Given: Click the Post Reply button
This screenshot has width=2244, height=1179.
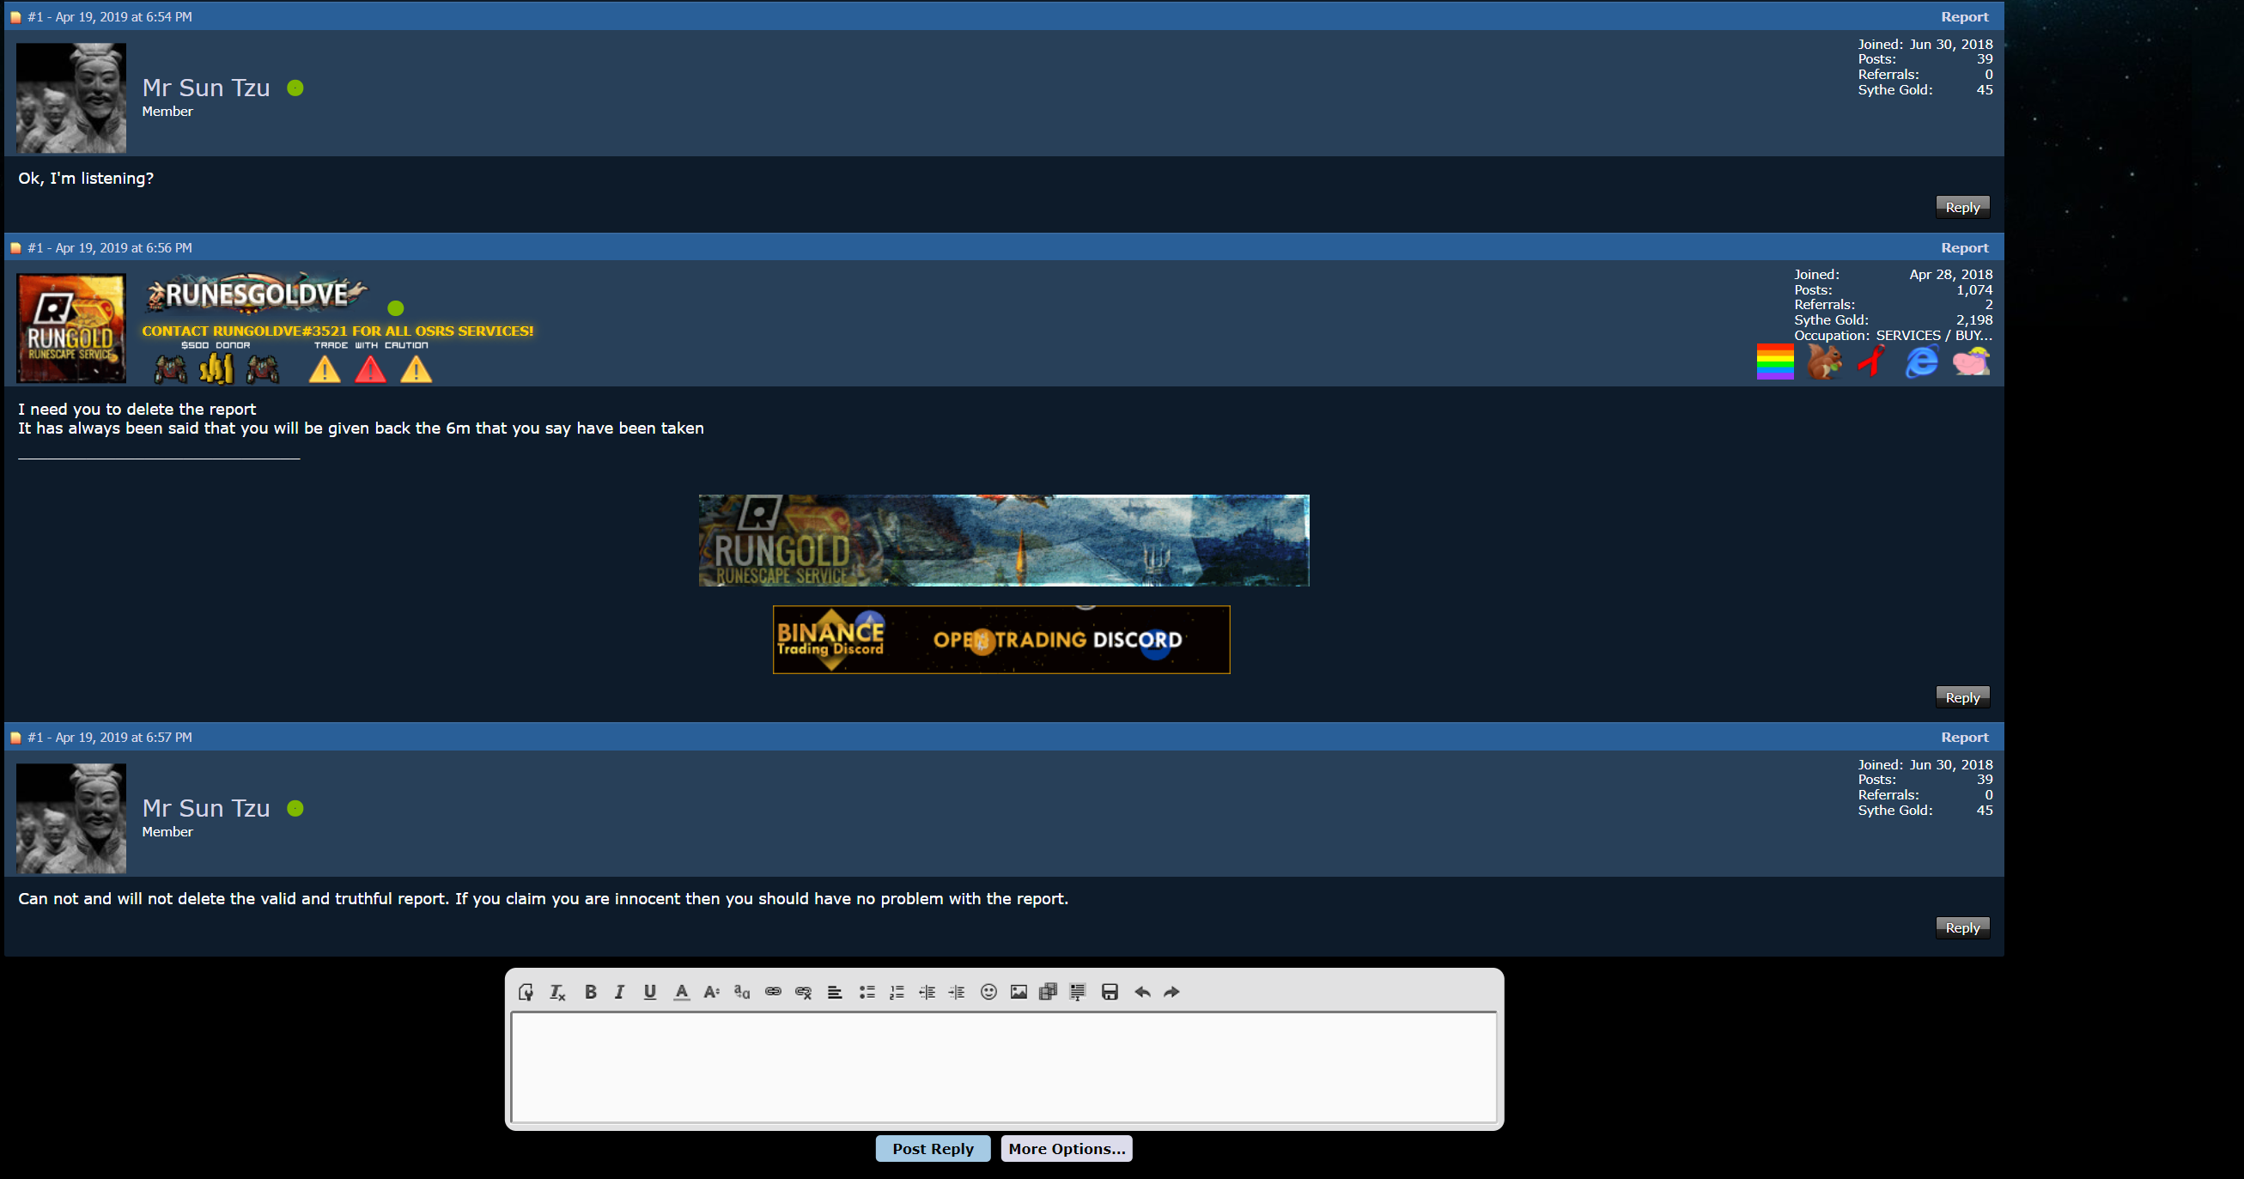Looking at the screenshot, I should pos(932,1149).
